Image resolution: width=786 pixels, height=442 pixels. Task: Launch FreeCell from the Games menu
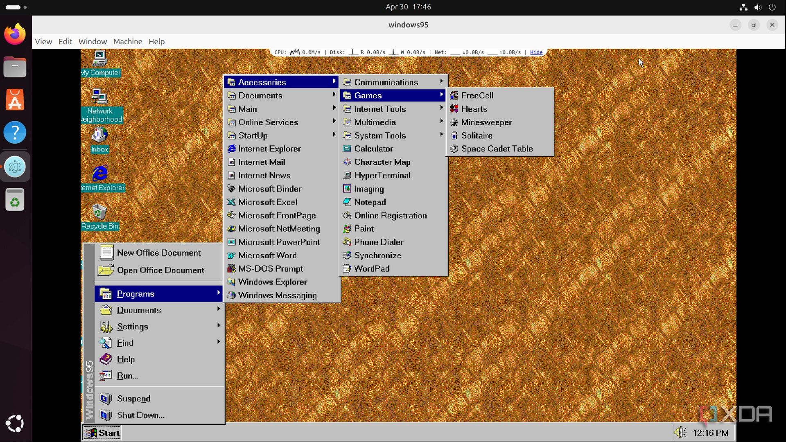pos(500,95)
